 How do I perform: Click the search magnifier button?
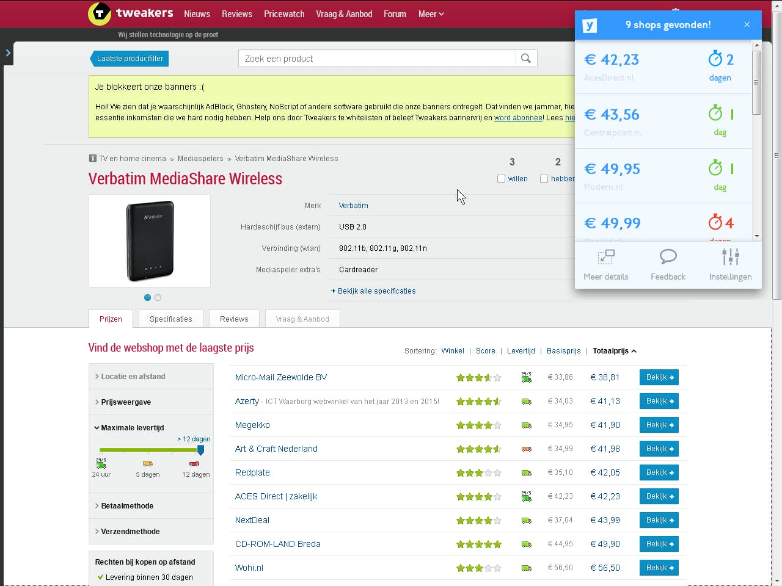pyautogui.click(x=526, y=59)
